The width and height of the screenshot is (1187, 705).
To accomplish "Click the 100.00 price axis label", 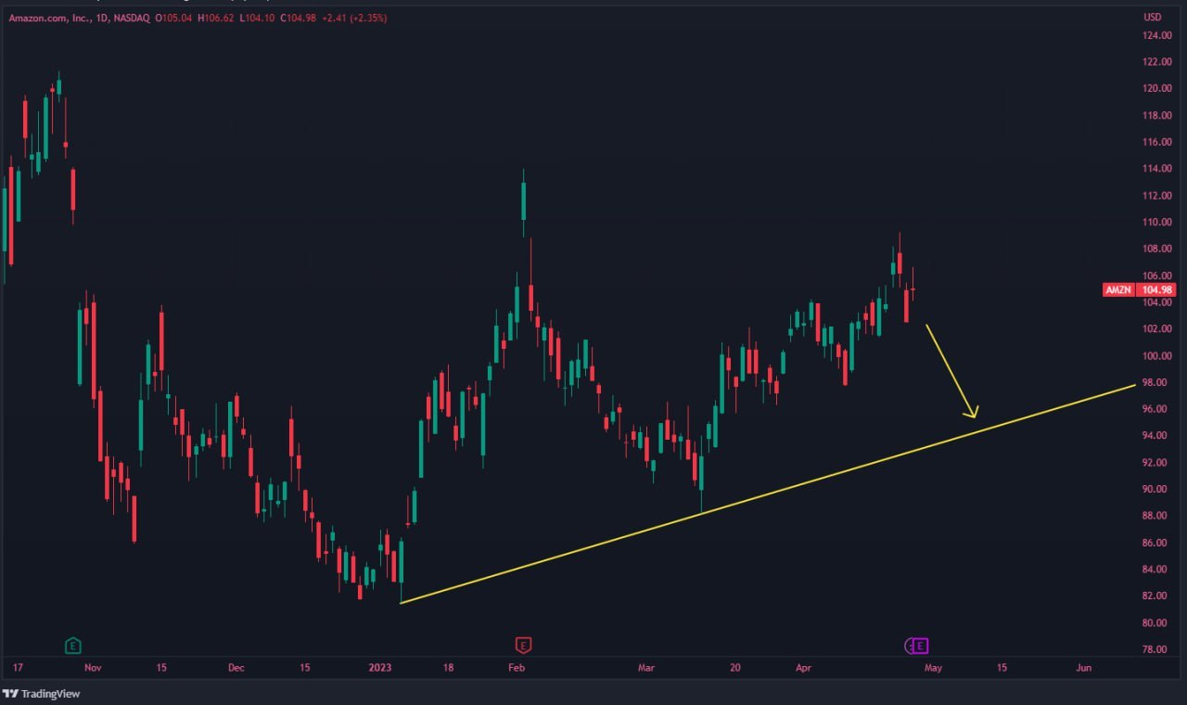I will coord(1156,356).
